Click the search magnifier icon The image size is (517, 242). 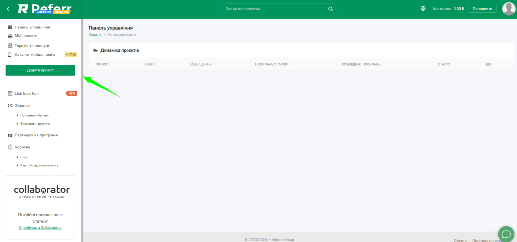pos(330,9)
